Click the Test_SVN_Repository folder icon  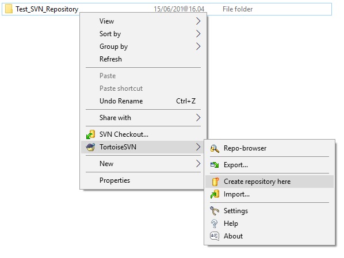pos(9,9)
